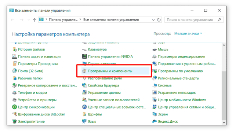Viewport: 236px width, 133px height.
Task: Click the Центр специальных возможностей icon
Action: click(x=84, y=107)
